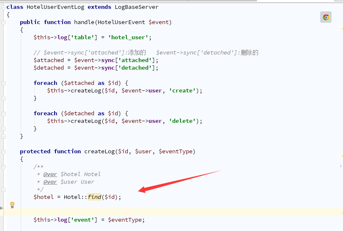
Task: Click HotelUserEventLog class name
Action: click(x=55, y=7)
